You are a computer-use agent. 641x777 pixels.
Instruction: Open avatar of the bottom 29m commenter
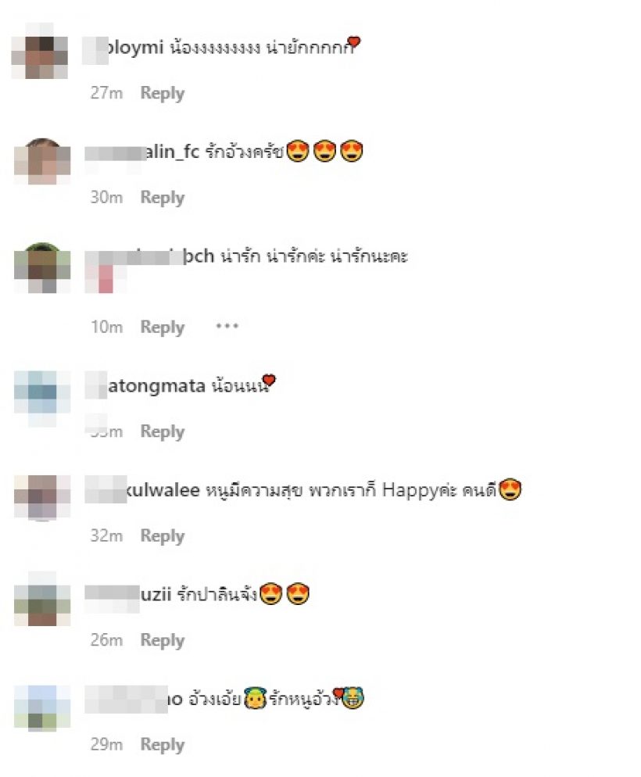42,707
